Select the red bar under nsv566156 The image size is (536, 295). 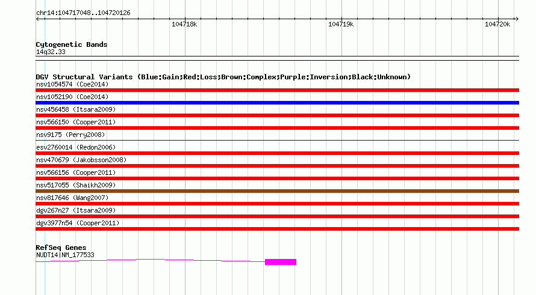click(x=277, y=178)
